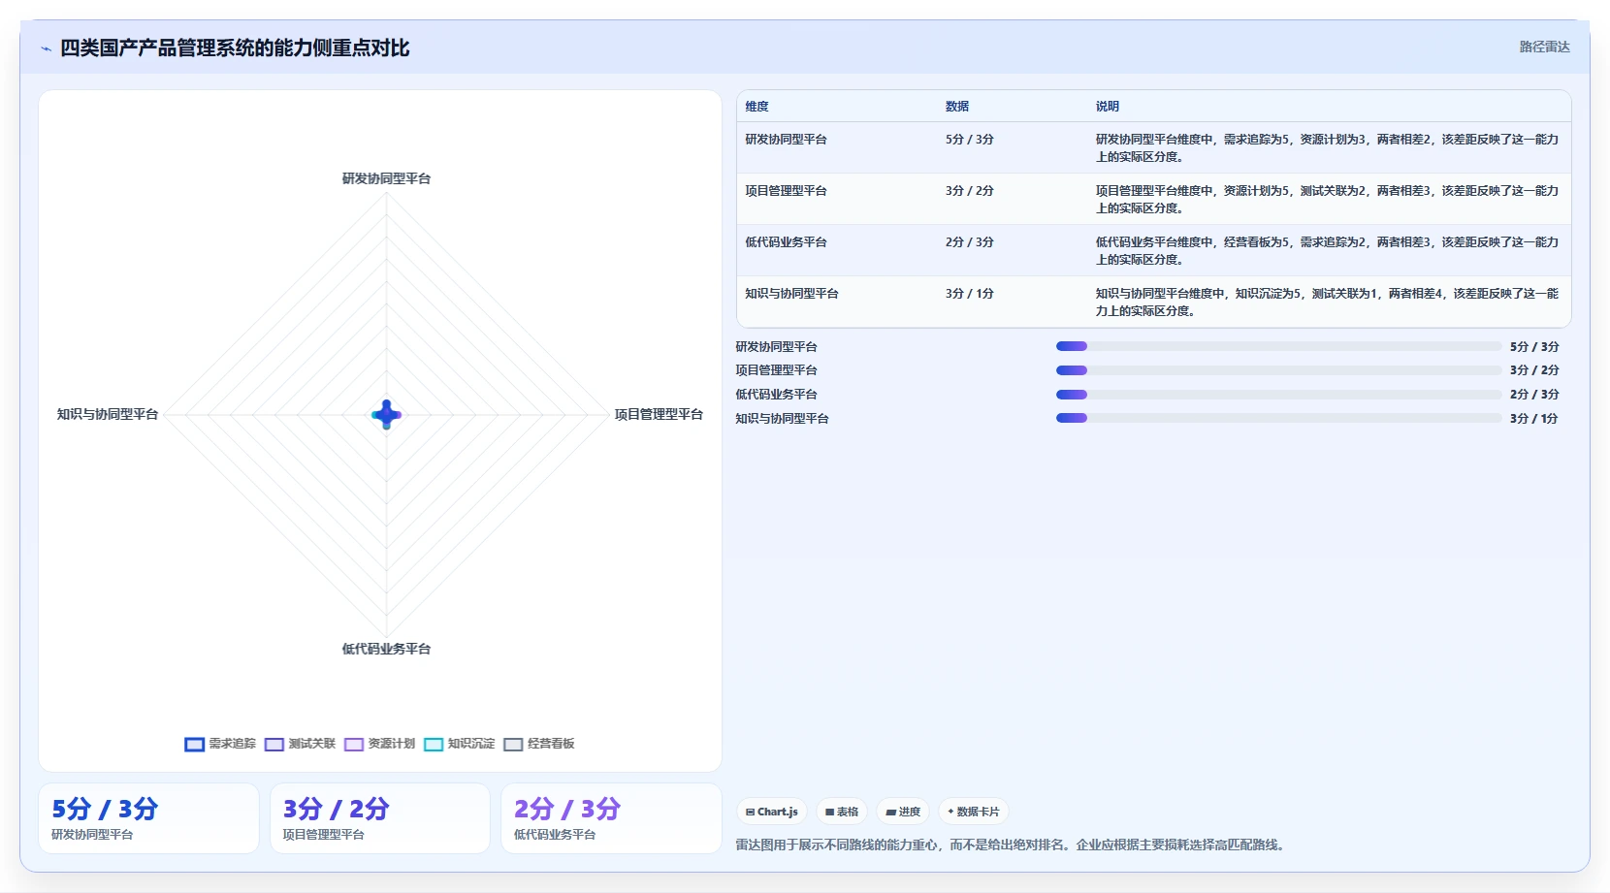
Task: Toggle the 经营看板 legend item
Action: [539, 744]
